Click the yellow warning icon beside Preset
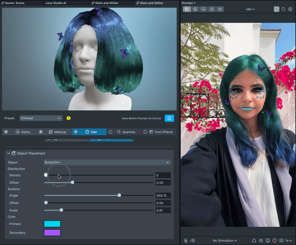 (x=68, y=118)
